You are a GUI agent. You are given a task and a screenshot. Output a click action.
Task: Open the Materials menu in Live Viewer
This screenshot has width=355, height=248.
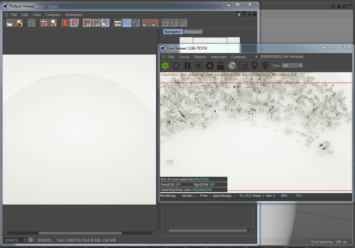click(219, 57)
